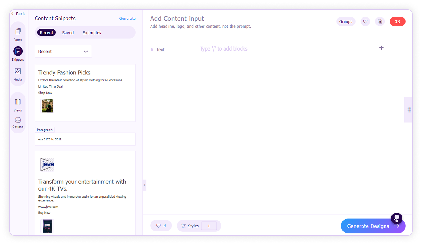Switch to the Saved tab
The height and width of the screenshot is (245, 422).
(x=68, y=33)
